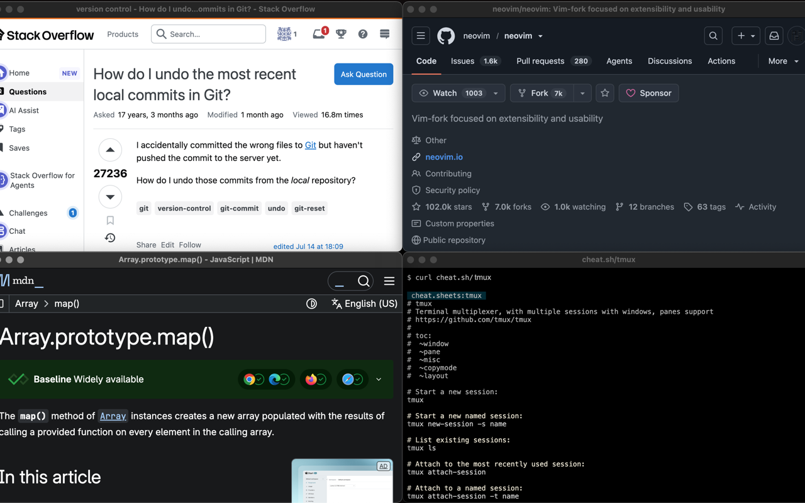Open Stack Overflow achievements trophy icon
Image resolution: width=805 pixels, height=503 pixels.
point(341,34)
